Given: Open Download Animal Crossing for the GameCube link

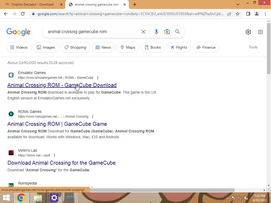Looking at the screenshot, I should 61,163.
